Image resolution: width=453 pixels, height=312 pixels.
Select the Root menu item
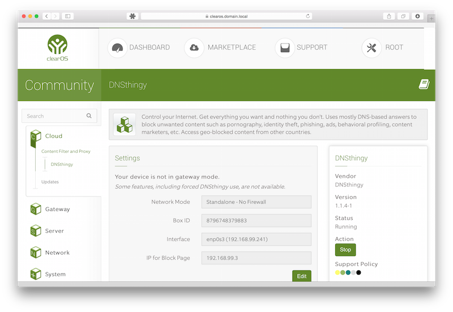click(x=394, y=48)
